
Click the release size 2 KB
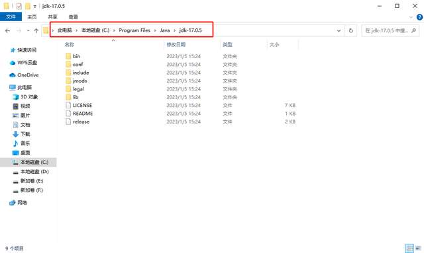(290, 122)
